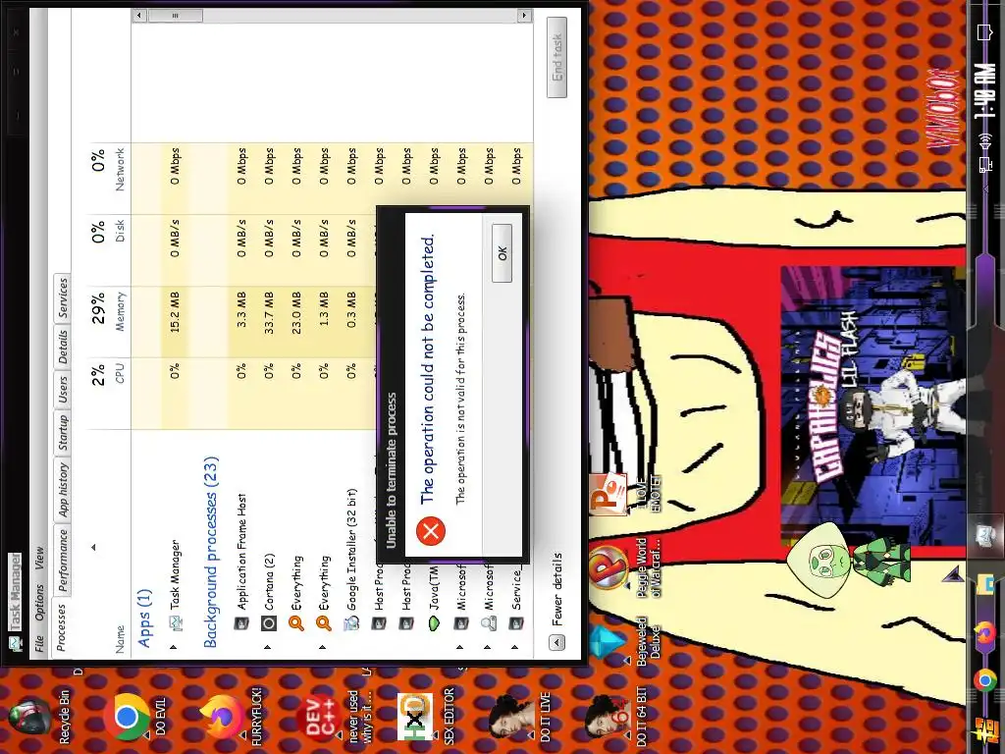Switch to the Startup tab

click(63, 432)
